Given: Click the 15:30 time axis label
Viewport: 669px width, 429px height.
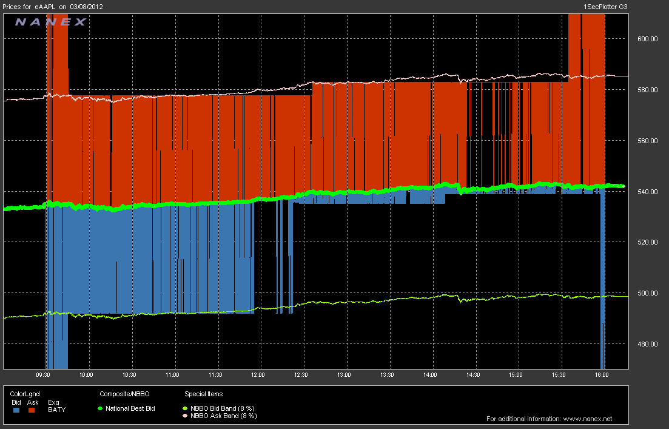Looking at the screenshot, I should pyautogui.click(x=559, y=375).
